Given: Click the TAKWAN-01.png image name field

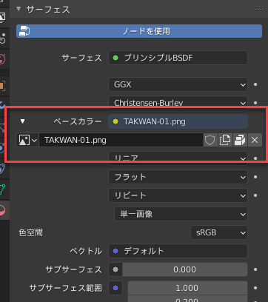Looking at the screenshot, I should click(121, 140).
